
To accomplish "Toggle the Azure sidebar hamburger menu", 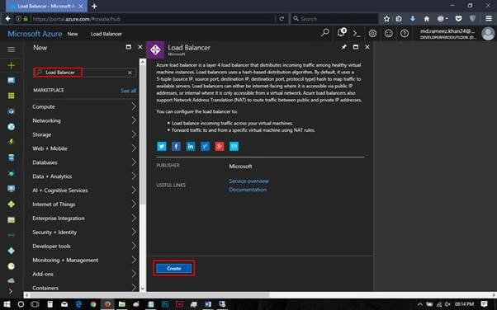I will 11,49.
